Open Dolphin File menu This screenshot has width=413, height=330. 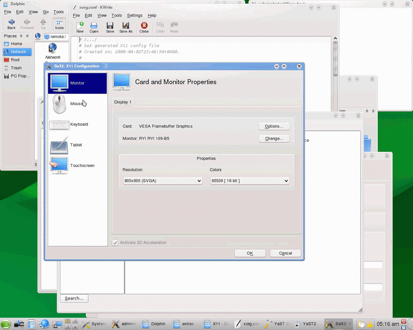click(x=7, y=12)
